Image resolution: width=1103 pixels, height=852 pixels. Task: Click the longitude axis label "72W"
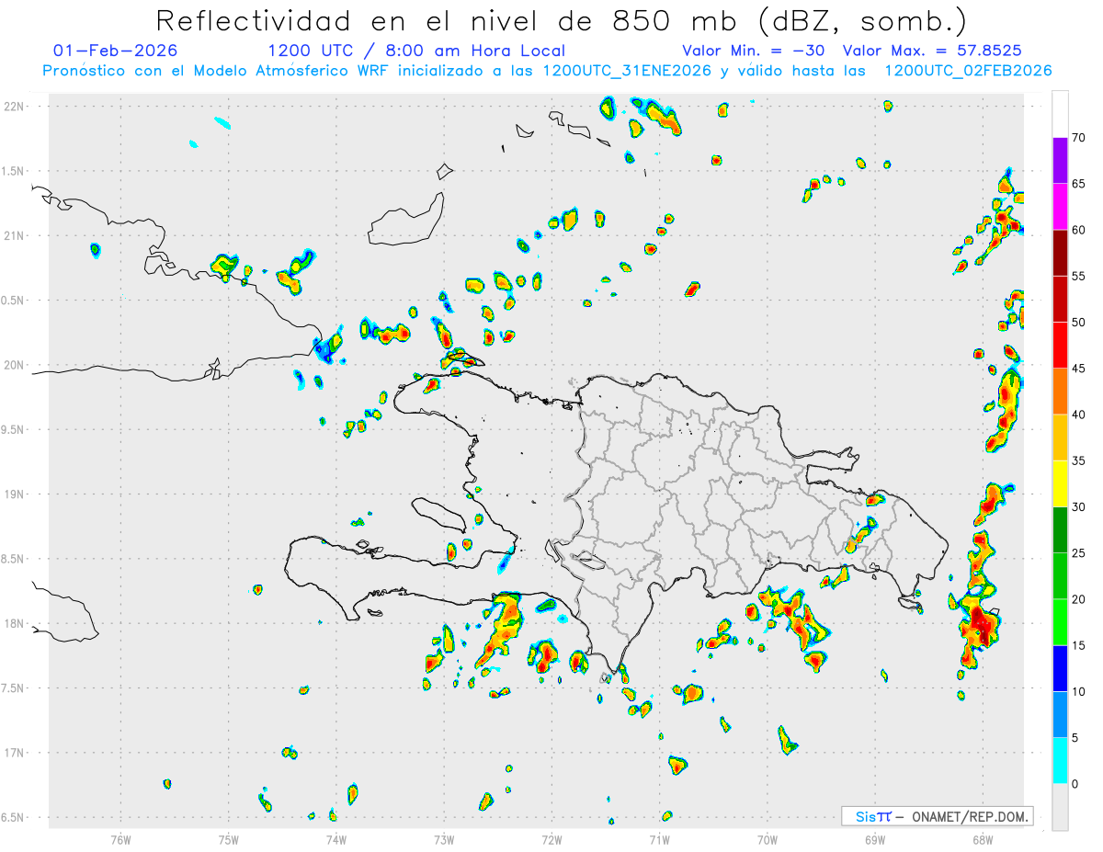coord(551,839)
